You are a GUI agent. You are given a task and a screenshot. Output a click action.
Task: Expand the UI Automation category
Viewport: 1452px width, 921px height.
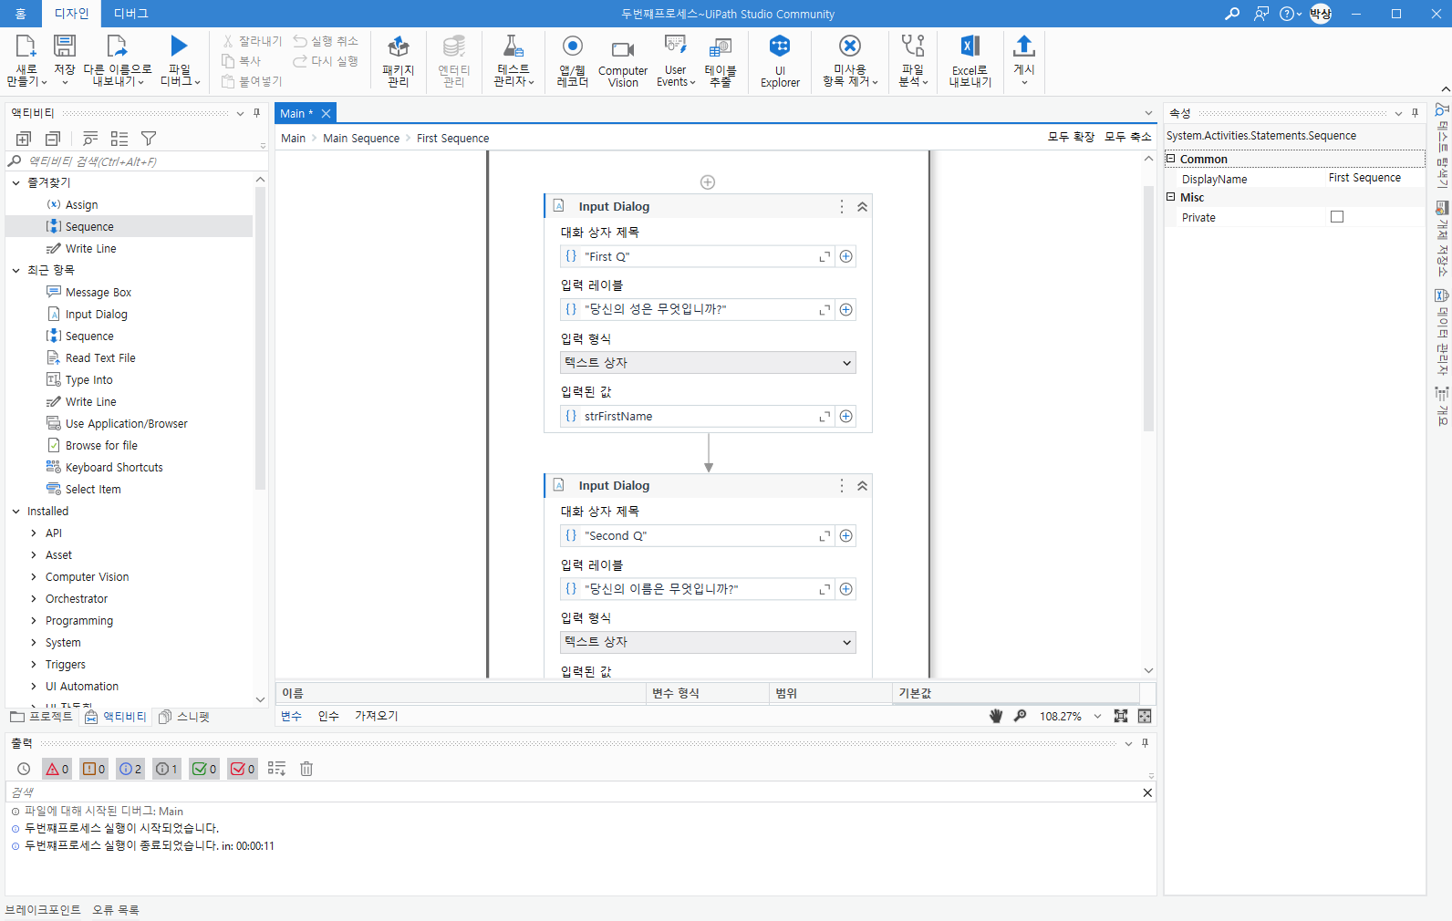tap(35, 687)
